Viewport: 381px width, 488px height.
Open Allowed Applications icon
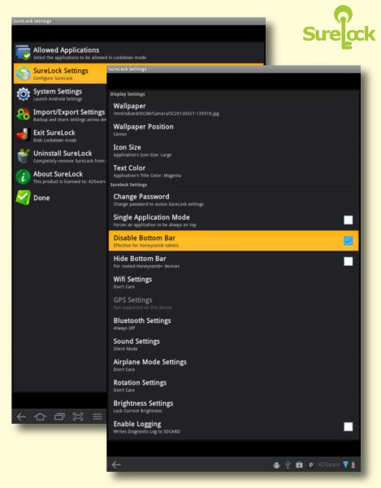click(x=23, y=52)
